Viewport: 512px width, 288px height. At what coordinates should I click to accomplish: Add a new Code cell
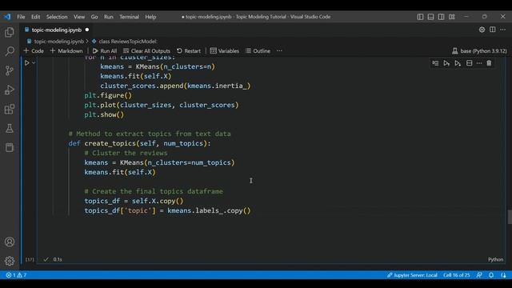(34, 51)
